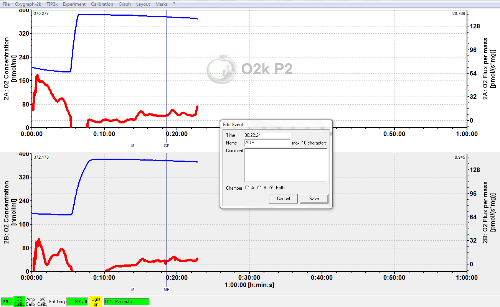The width and height of the screenshot is (500, 307).
Task: Click the 20.769 O2 flux readout
Action: [x=459, y=13]
